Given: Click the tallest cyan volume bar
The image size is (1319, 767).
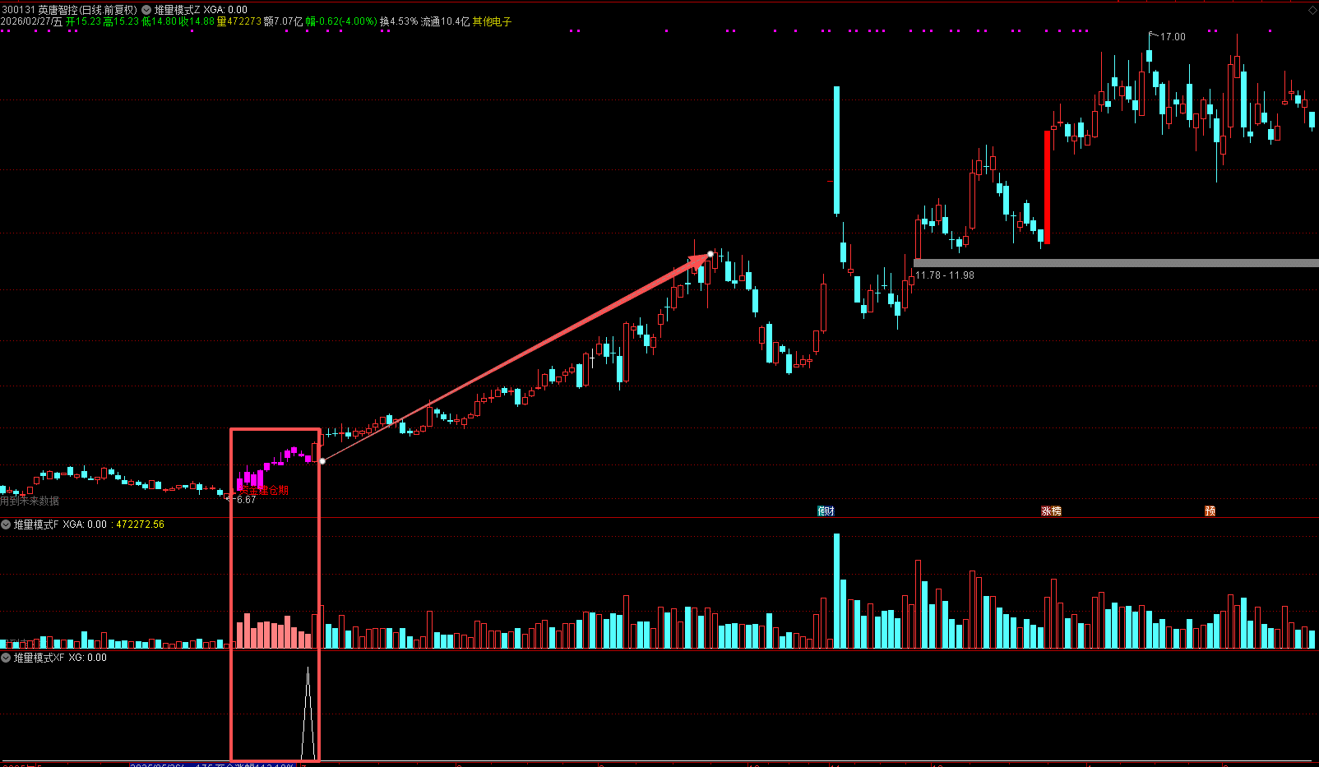Looking at the screenshot, I should pos(837,590).
